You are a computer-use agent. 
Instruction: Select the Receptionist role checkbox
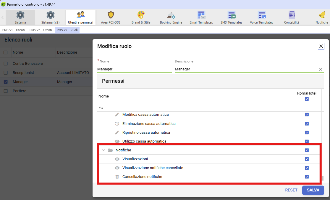point(6,73)
